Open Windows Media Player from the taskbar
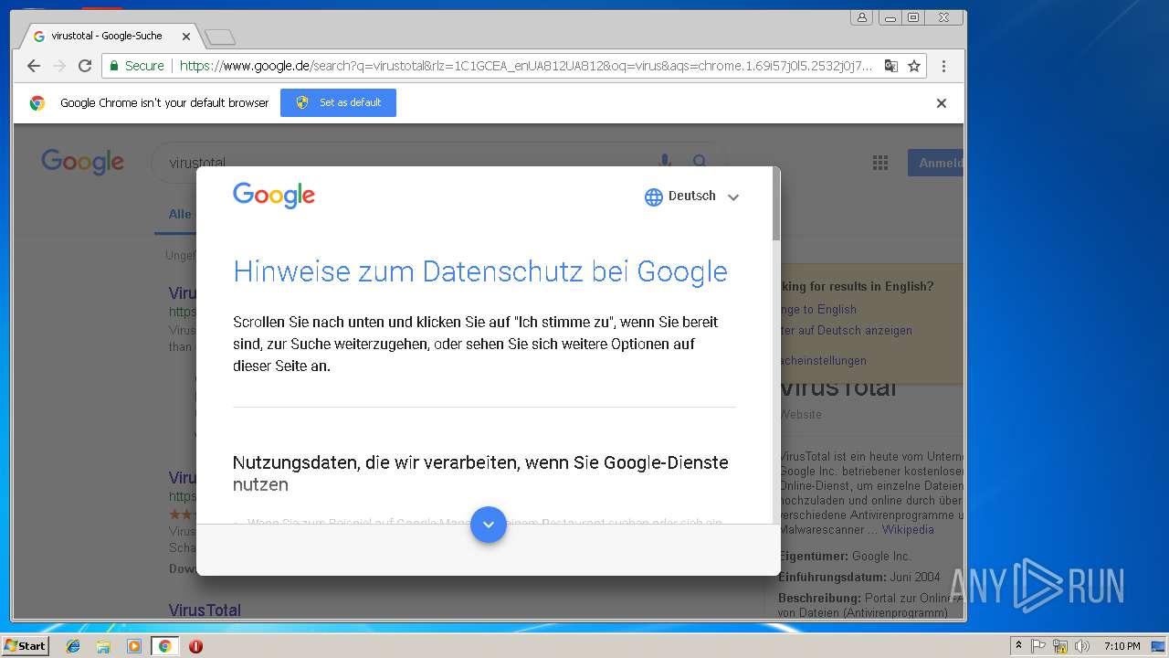The width and height of the screenshot is (1169, 658). [134, 646]
